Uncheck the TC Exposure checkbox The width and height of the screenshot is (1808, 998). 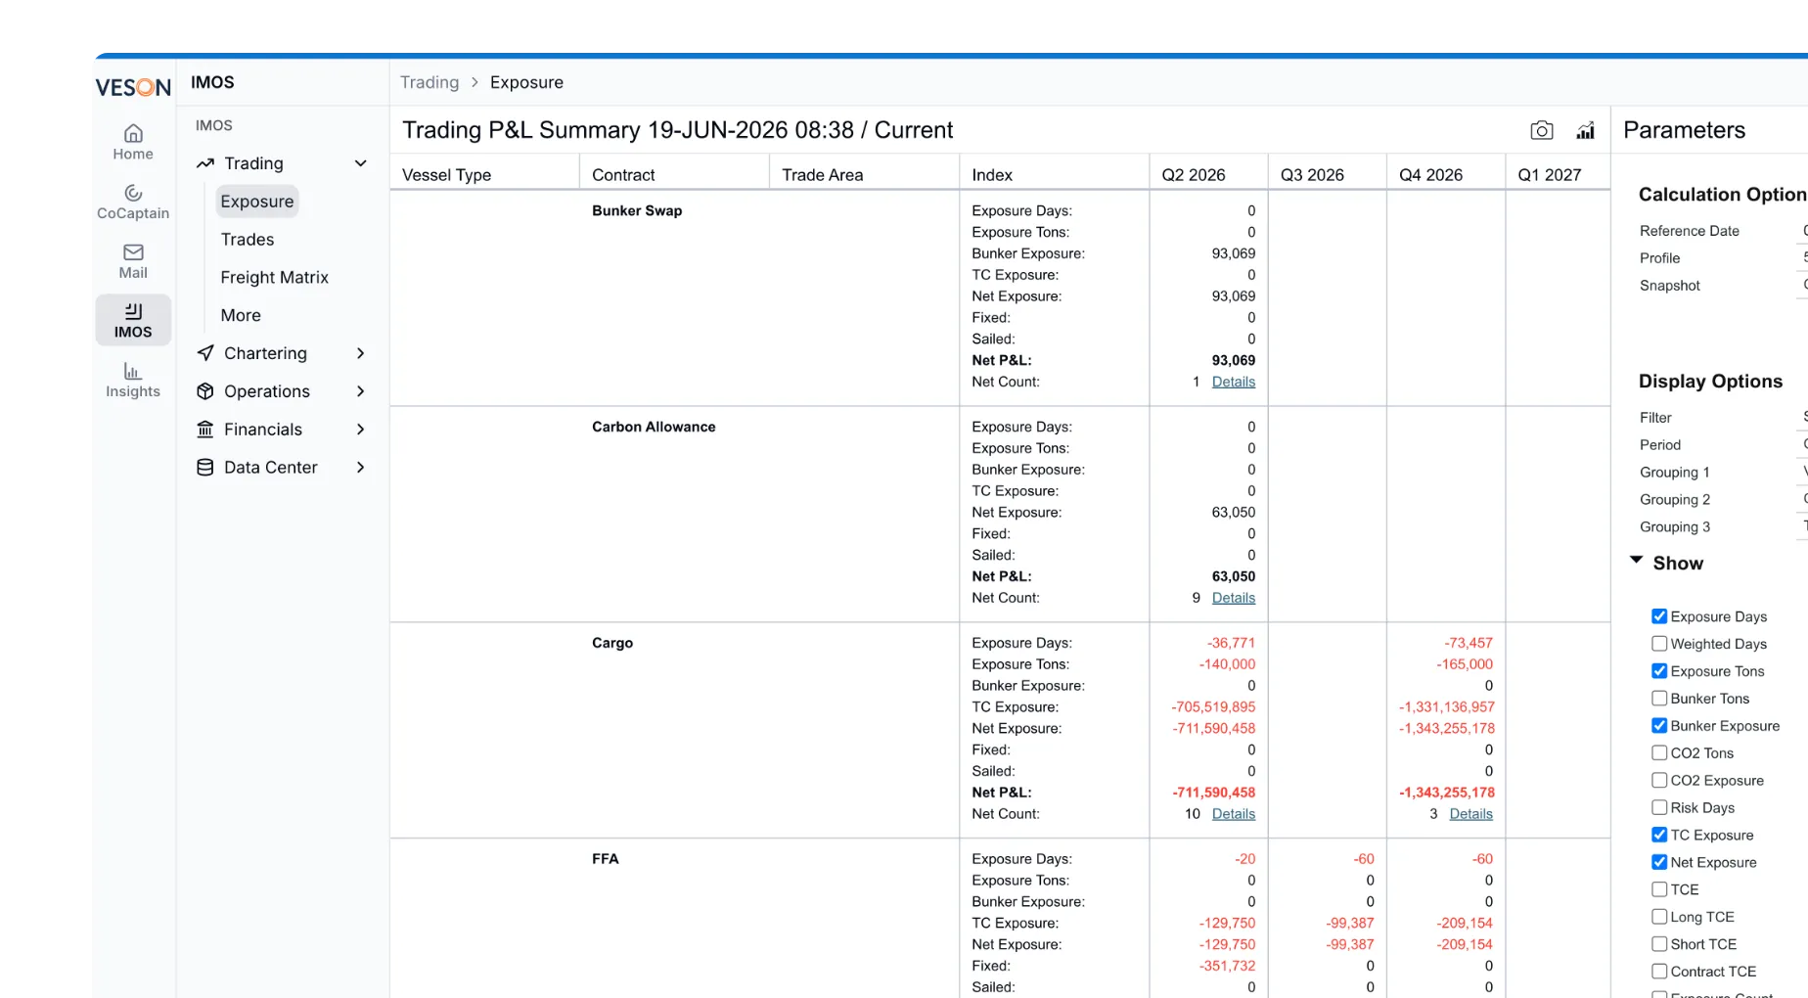click(1659, 836)
